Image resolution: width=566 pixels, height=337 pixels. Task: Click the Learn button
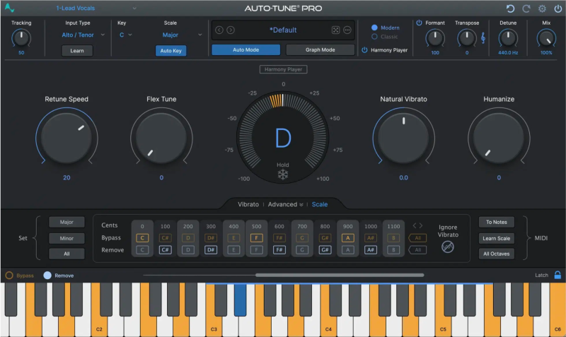tap(77, 51)
